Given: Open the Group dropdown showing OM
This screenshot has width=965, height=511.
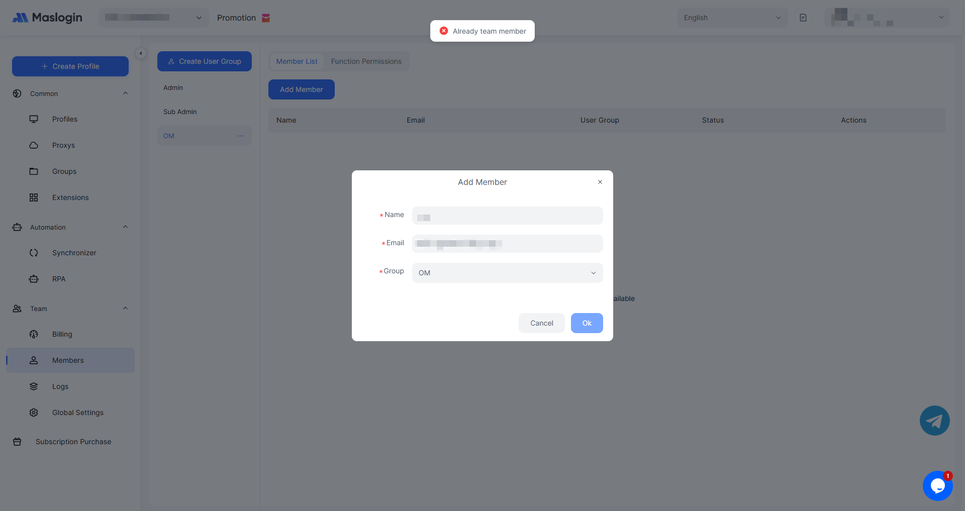Looking at the screenshot, I should [x=507, y=273].
